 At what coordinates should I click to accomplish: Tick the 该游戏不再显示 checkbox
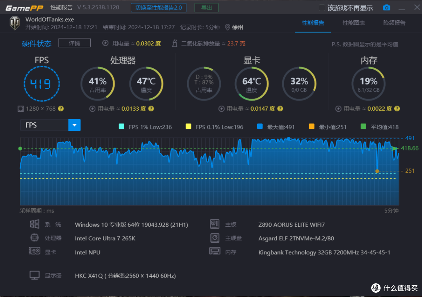pyautogui.click(x=322, y=7)
